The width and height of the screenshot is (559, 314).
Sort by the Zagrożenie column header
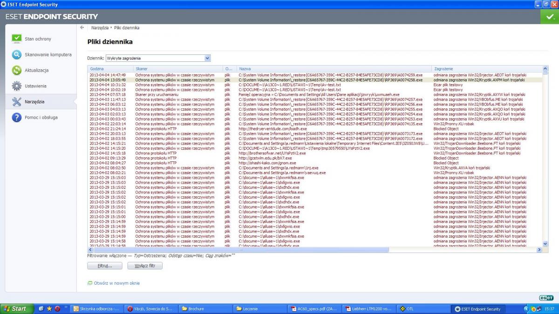[x=487, y=69]
